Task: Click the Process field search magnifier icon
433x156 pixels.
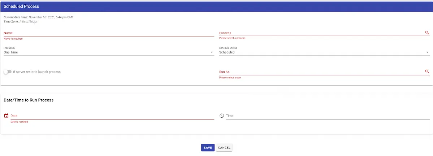Action: 427,32
